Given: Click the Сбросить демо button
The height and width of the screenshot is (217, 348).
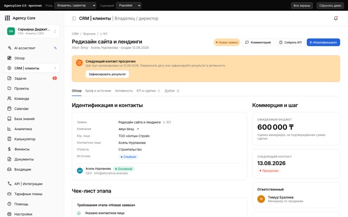Looking at the screenshot, I should click(330, 5).
